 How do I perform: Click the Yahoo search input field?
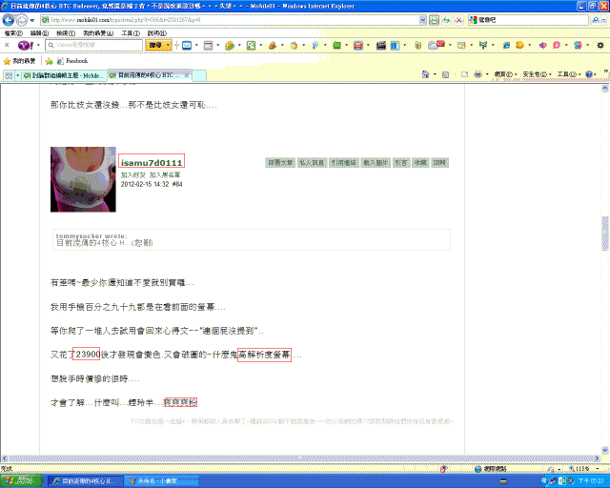coord(94,45)
